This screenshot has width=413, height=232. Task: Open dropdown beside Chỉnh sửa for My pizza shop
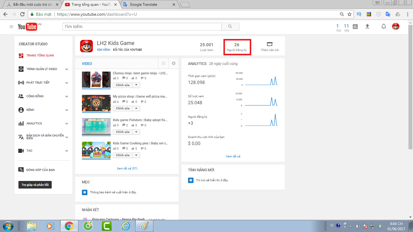coord(136,108)
